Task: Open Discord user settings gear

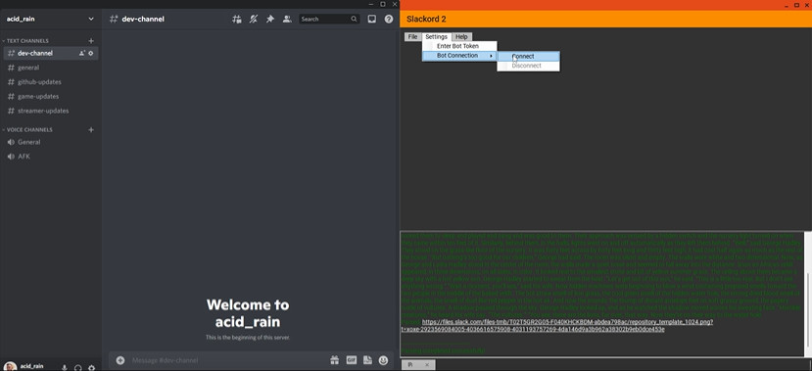Action: click(91, 367)
